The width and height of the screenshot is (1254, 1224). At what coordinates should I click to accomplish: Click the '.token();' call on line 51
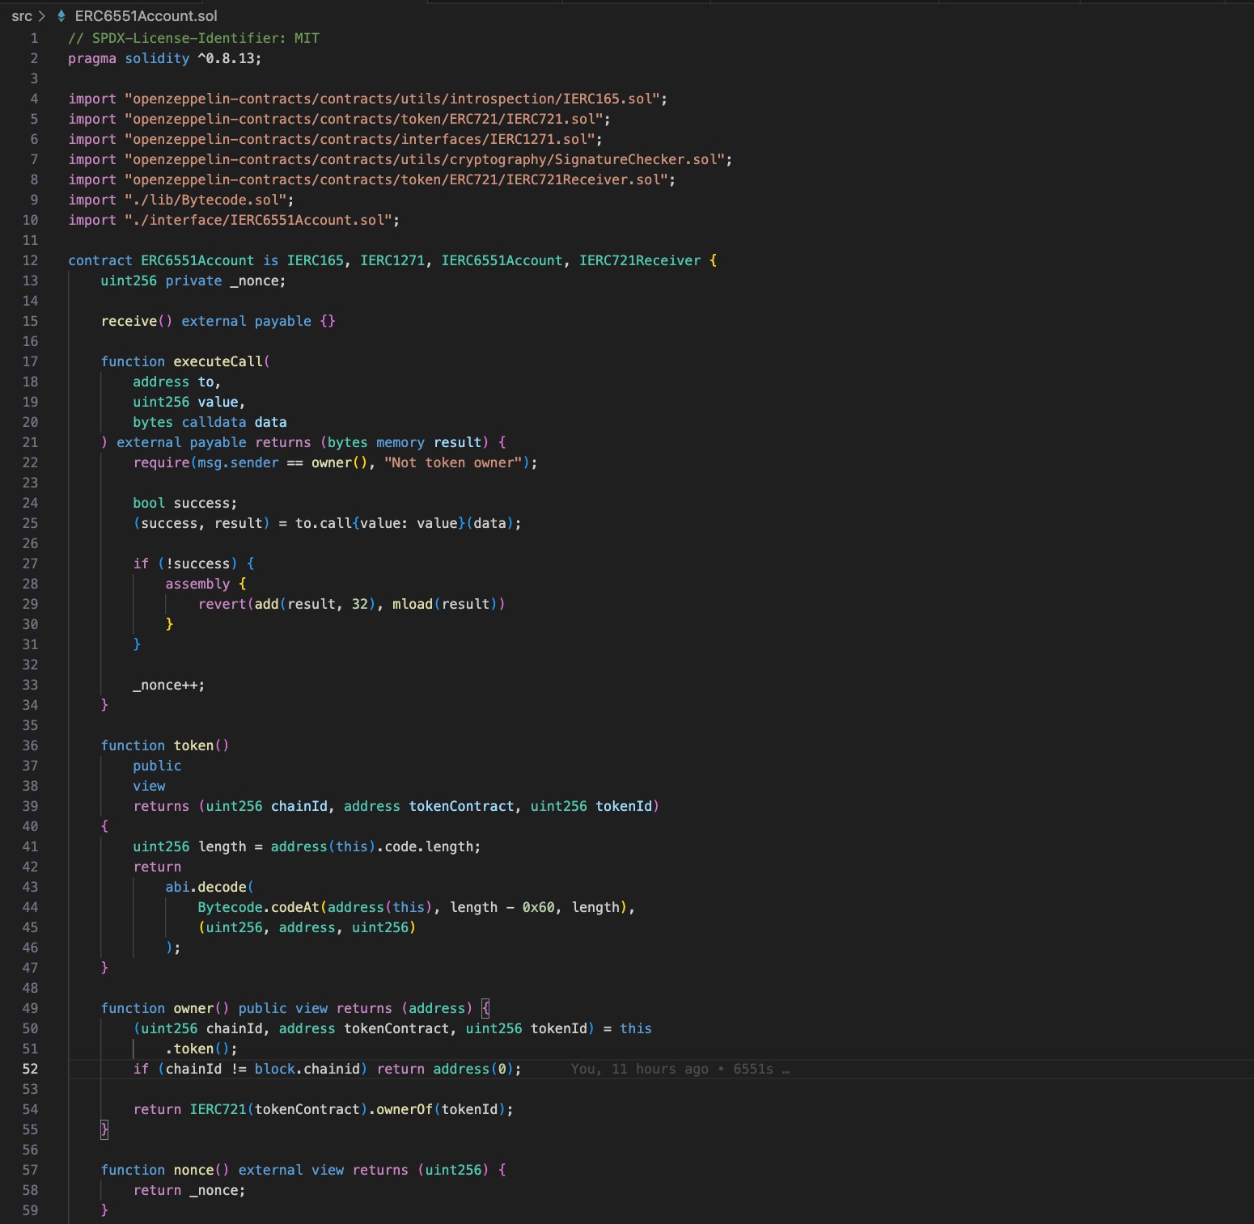[201, 1049]
